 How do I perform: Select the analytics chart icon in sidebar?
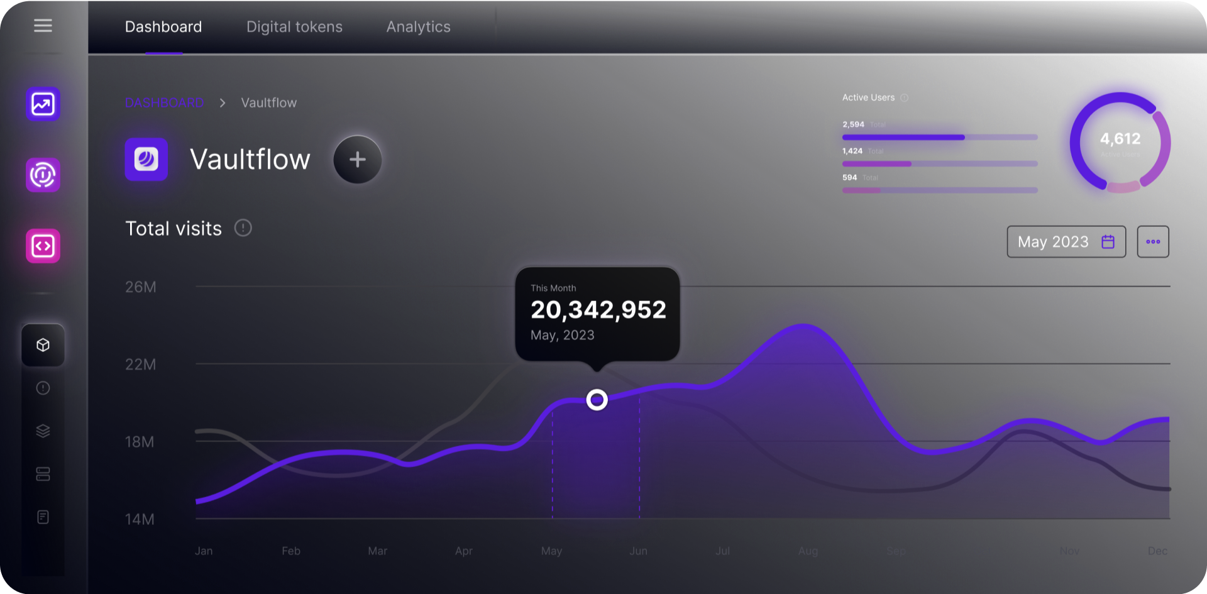coord(42,104)
